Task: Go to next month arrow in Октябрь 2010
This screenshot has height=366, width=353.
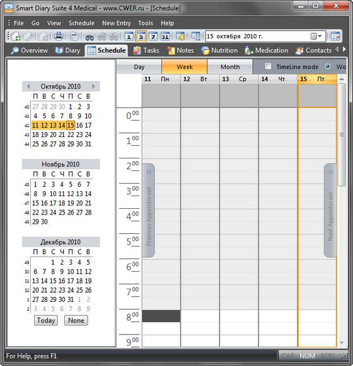Action: pyautogui.click(x=93, y=86)
